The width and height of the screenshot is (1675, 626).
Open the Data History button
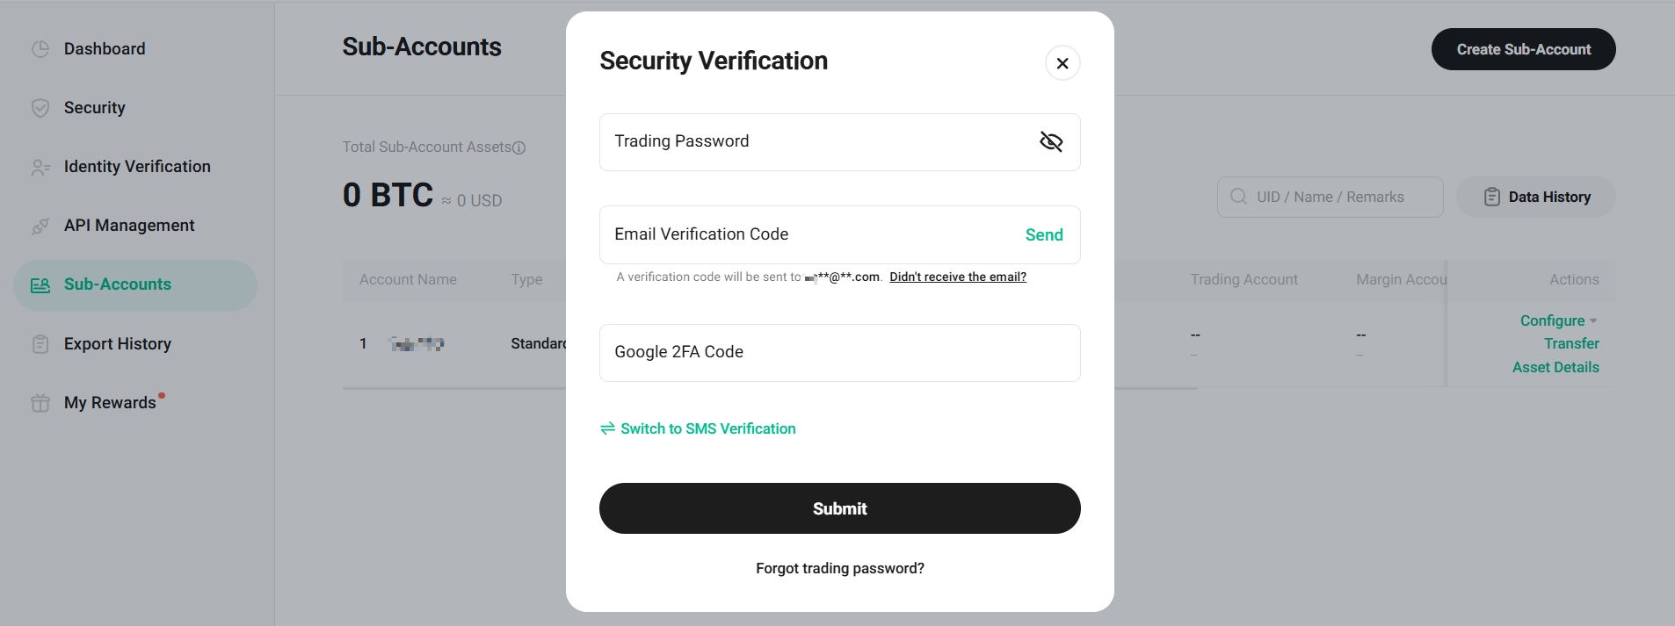(1535, 197)
